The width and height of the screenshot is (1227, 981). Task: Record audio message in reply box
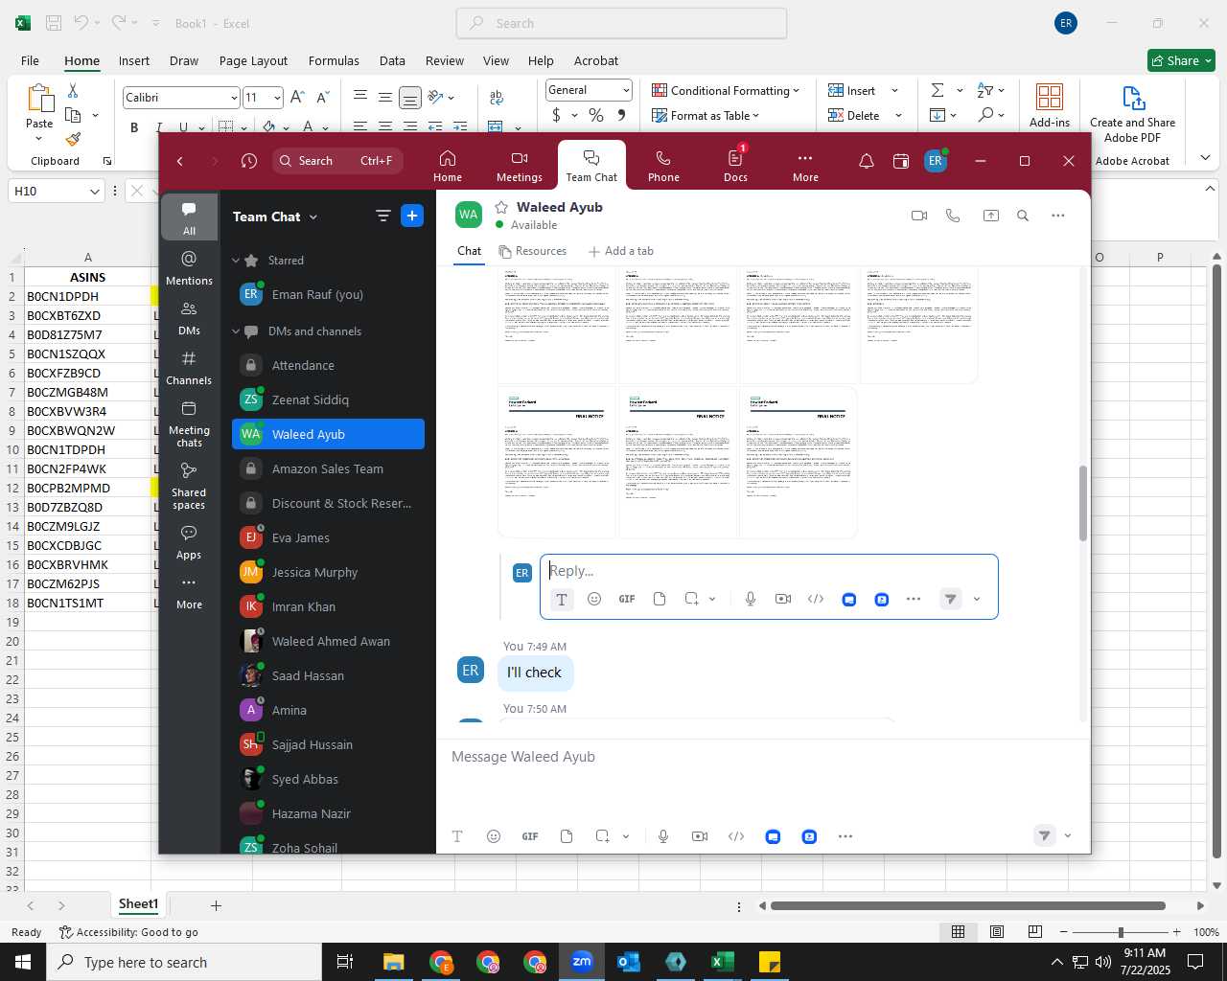(751, 599)
